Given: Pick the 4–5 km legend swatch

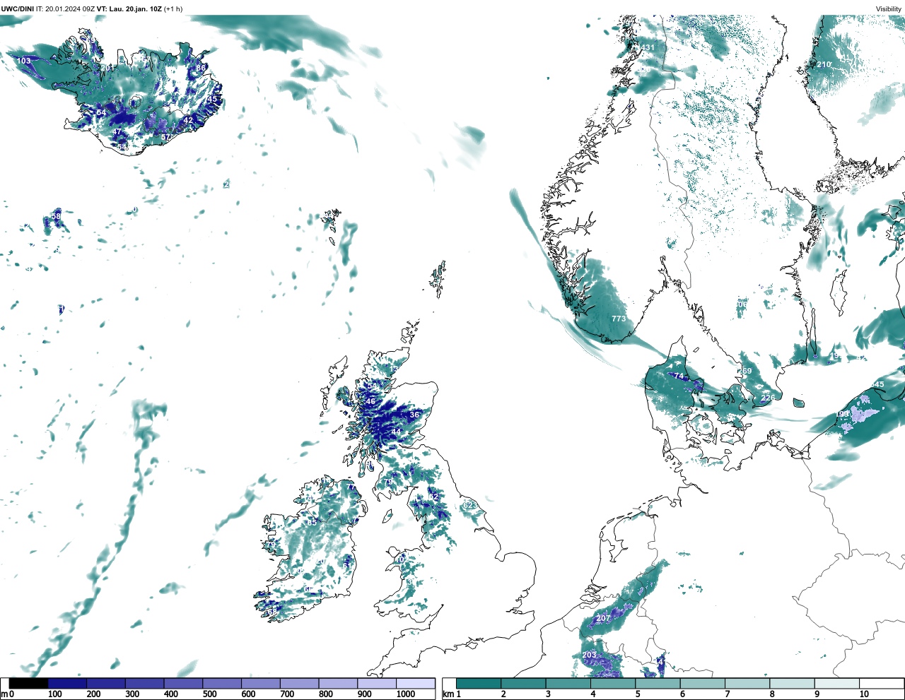Looking at the screenshot, I should (613, 683).
